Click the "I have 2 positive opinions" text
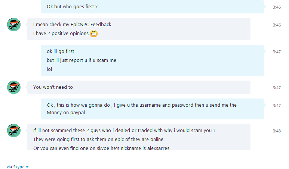 pyautogui.click(x=61, y=34)
